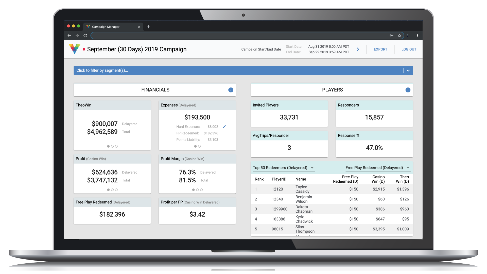Click the Players info icon
The image size is (487, 274).
408,90
